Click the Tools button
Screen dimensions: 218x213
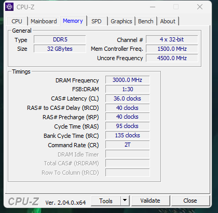click(106, 201)
